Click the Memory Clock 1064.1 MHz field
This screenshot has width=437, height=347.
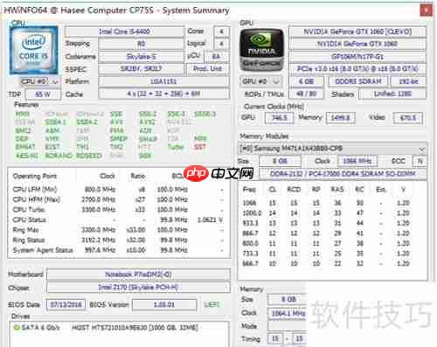[x=287, y=314]
